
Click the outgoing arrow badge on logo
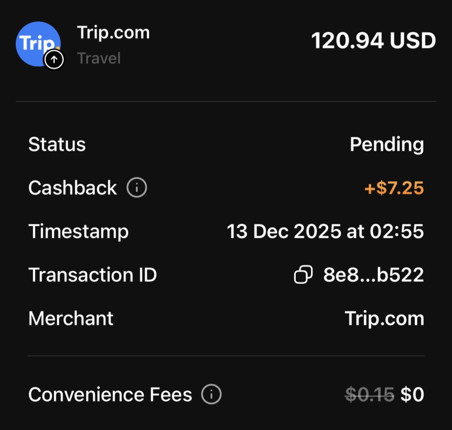coord(54,60)
